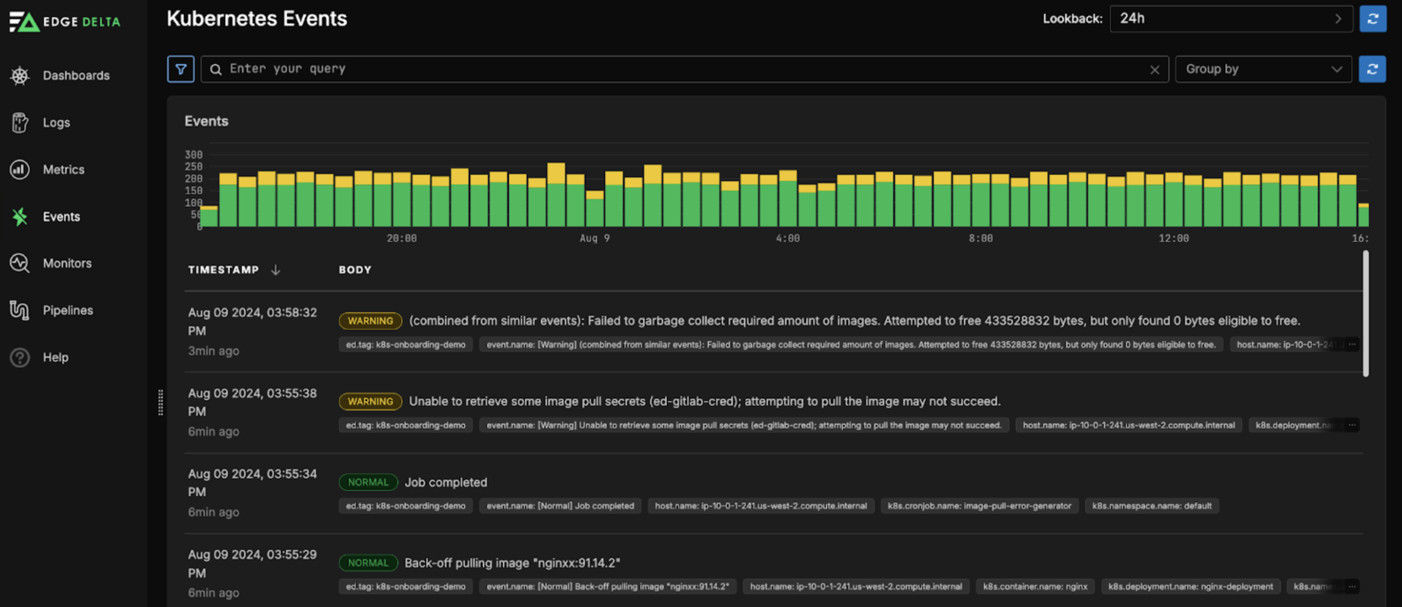Click the Logs sidebar icon

[19, 123]
